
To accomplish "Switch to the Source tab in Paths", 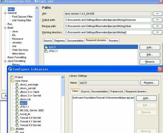I will [x=48, y=41].
